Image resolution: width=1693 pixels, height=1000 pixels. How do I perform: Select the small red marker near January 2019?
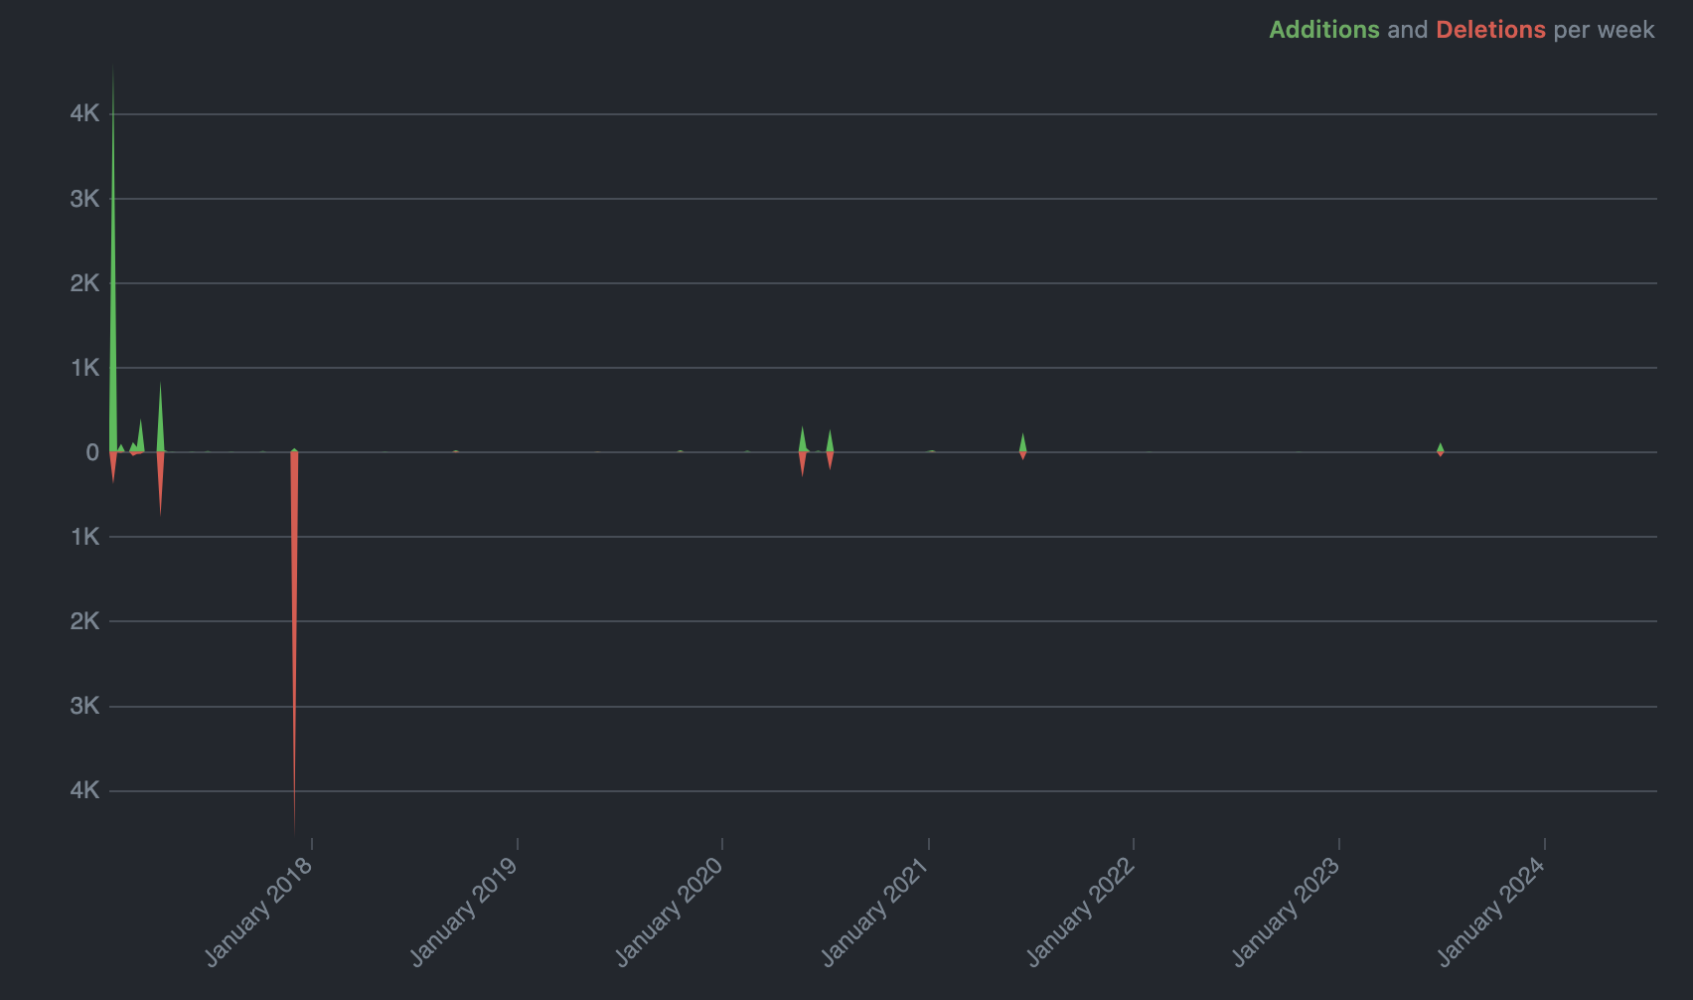point(456,452)
